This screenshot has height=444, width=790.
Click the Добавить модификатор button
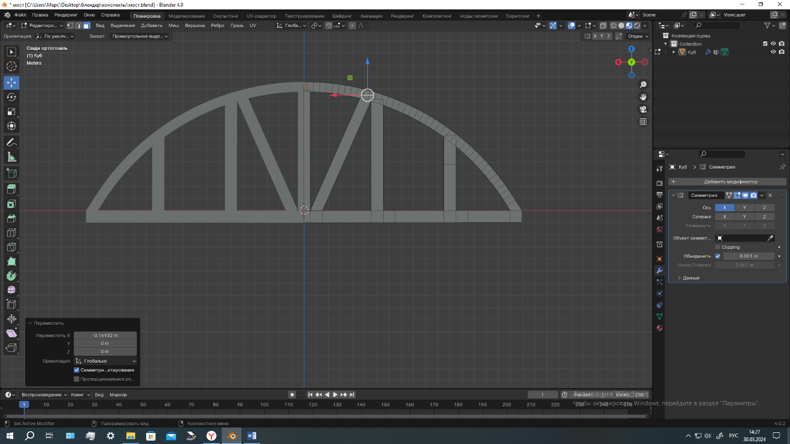coord(727,181)
